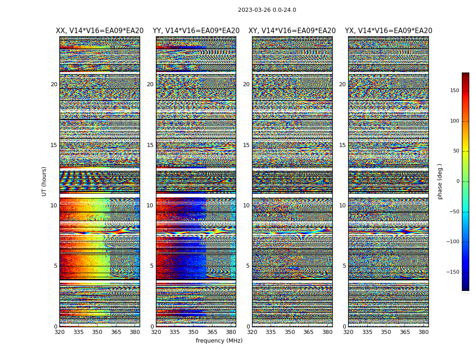
Task: Select the XY, V14*V16=EA09*EA20 panel title
Action: pyautogui.click(x=292, y=31)
